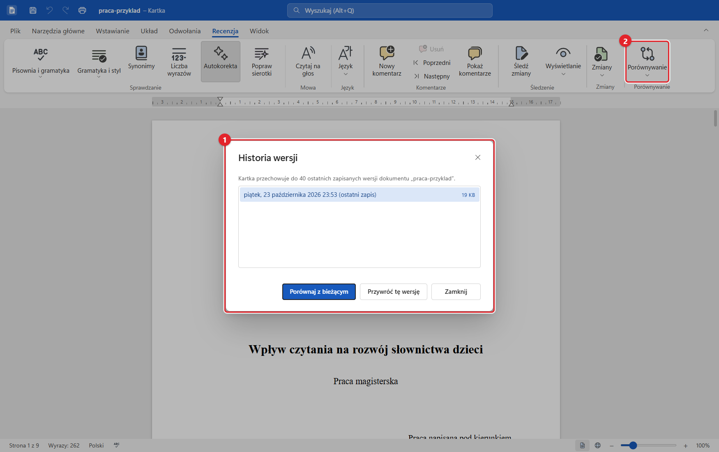Switch to the document page view icon
This screenshot has width=719, height=452.
pyautogui.click(x=582, y=445)
